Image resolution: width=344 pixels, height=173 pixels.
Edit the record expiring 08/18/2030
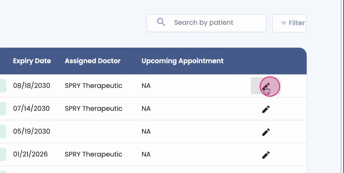click(266, 86)
